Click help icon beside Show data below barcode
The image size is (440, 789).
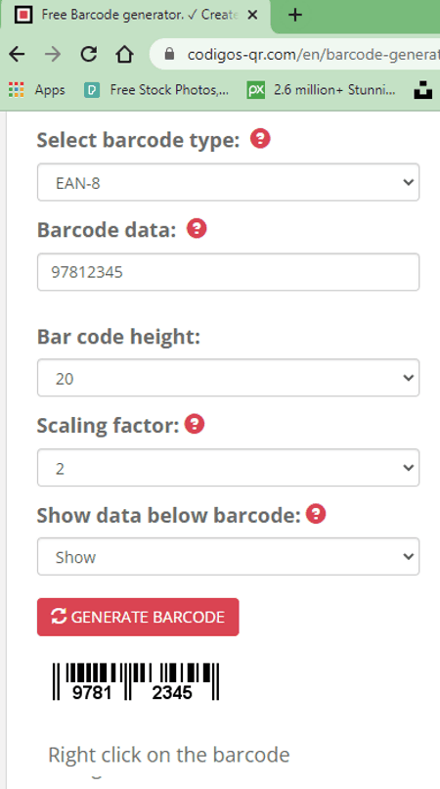(x=316, y=514)
